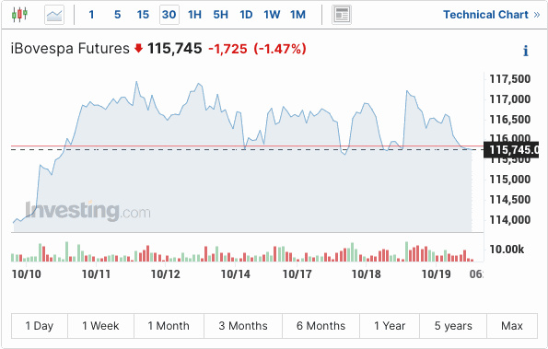Show the 1 Month range

169,326
